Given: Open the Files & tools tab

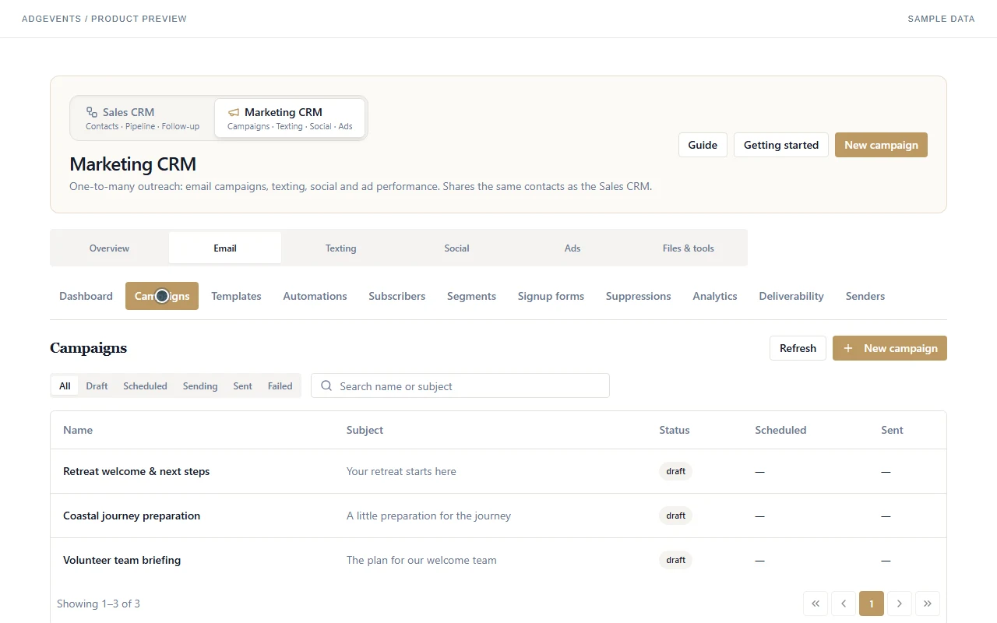Looking at the screenshot, I should click(x=688, y=248).
